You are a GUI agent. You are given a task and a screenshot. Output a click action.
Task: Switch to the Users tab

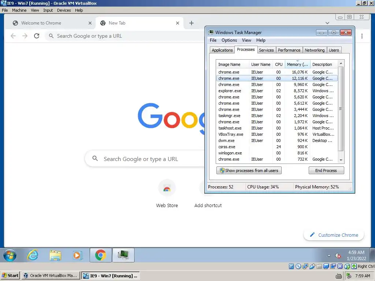tap(334, 50)
